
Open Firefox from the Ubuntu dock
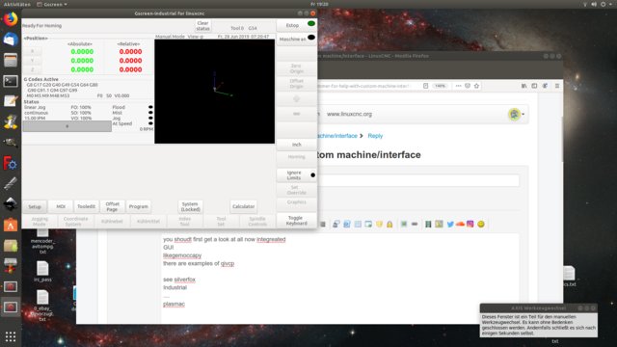(11, 19)
